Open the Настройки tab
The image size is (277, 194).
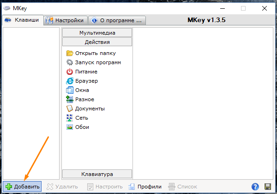[x=66, y=20]
